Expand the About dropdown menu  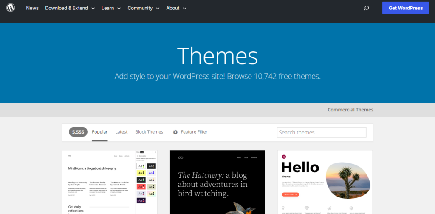pyautogui.click(x=176, y=8)
